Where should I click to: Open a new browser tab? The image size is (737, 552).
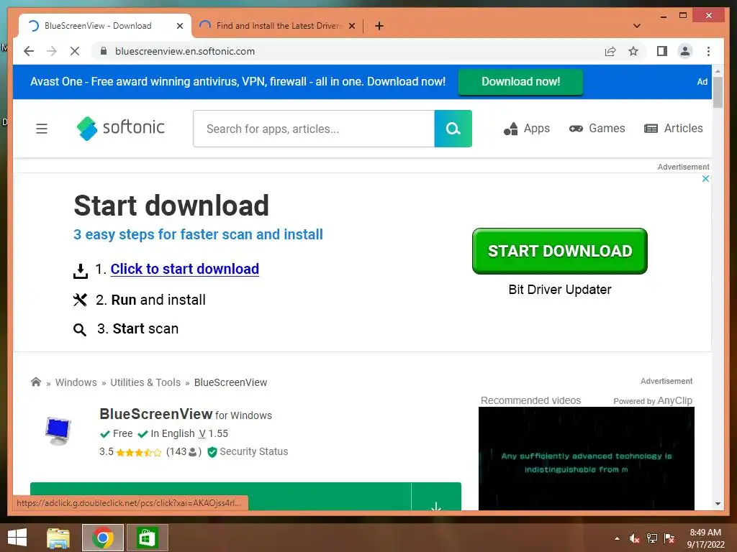379,26
